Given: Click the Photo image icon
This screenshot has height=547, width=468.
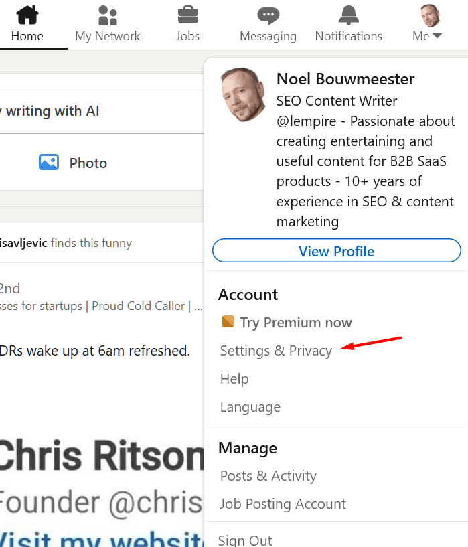Looking at the screenshot, I should pyautogui.click(x=49, y=162).
